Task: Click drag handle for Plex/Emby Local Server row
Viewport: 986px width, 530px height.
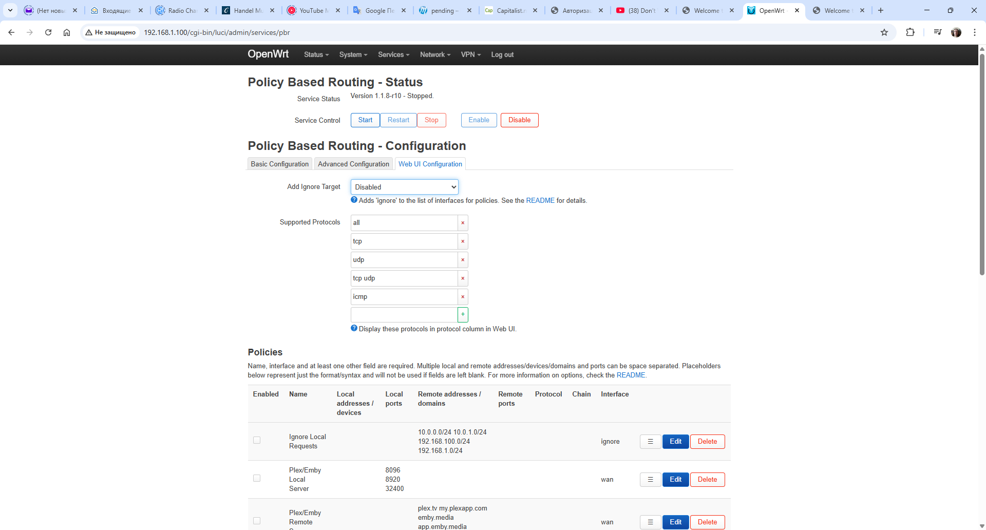Action: (x=650, y=480)
